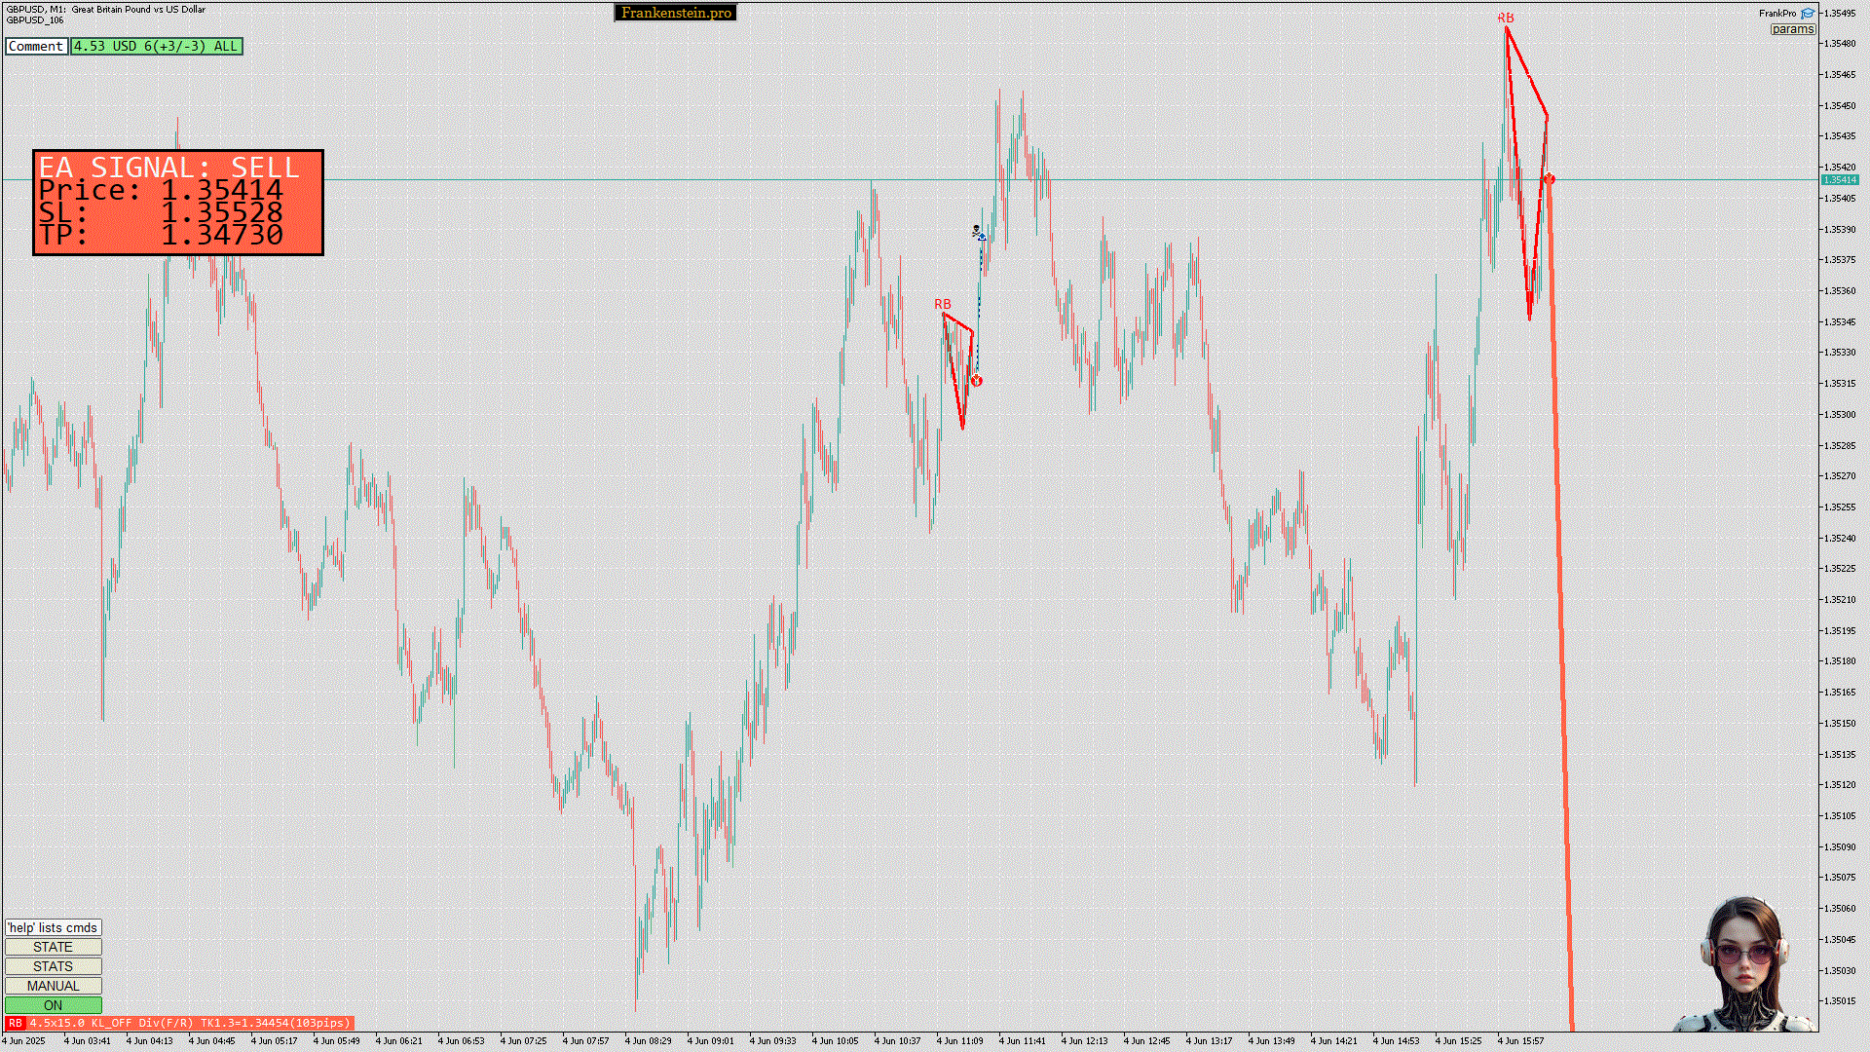Click the 1.35414 price label on axis
The height and width of the screenshot is (1052, 1870).
(1840, 180)
